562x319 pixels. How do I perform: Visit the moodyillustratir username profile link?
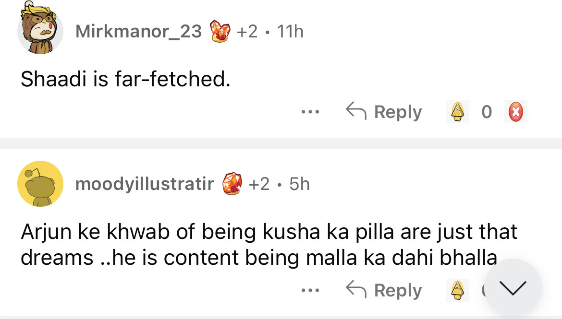pos(145,184)
